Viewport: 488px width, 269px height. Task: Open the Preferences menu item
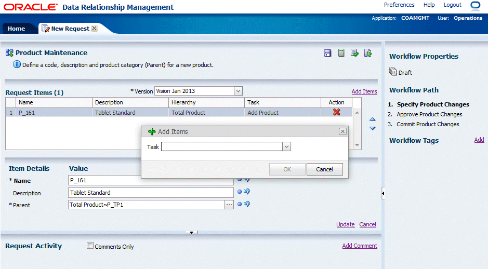[x=399, y=5]
